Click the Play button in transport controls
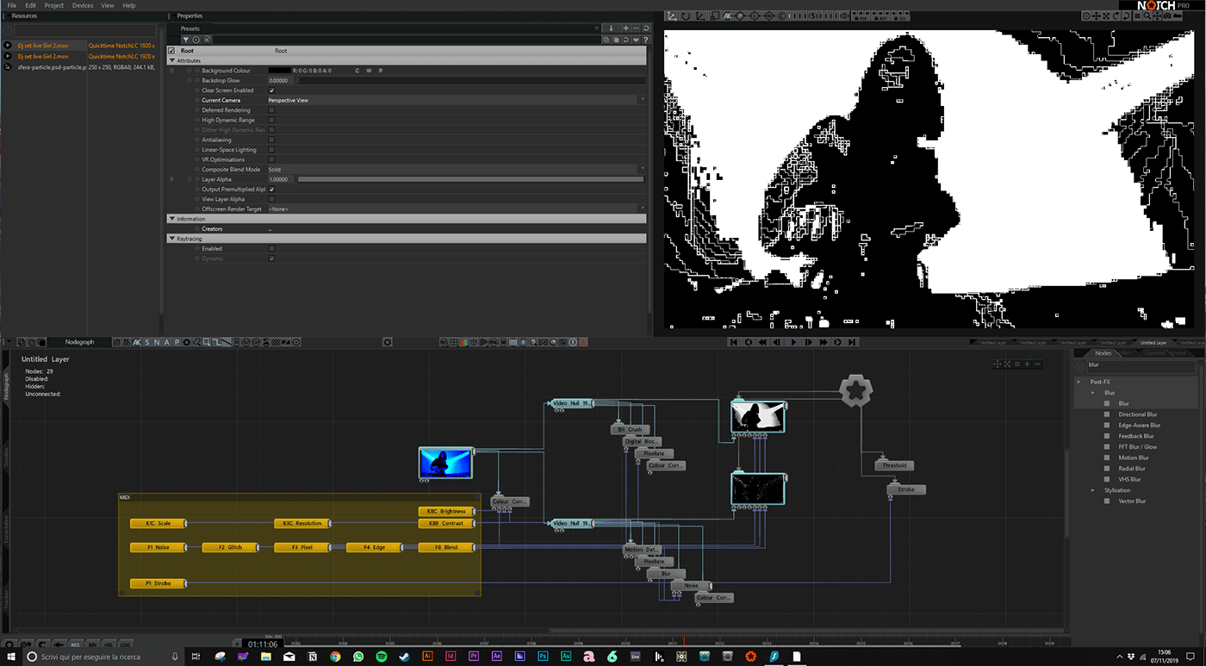The height and width of the screenshot is (666, 1206). point(793,342)
